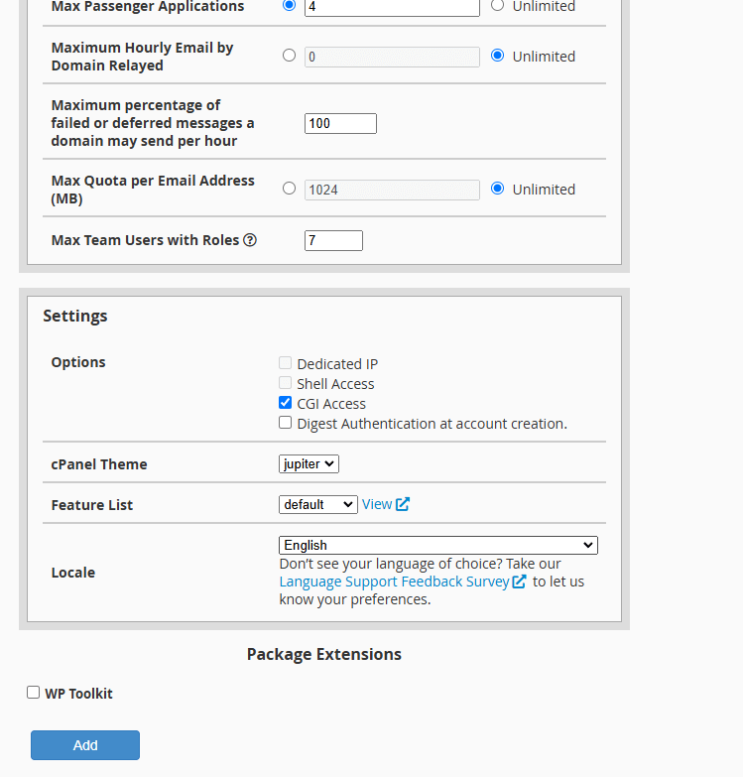
Task: Open the cPanel Theme jupiter dropdown
Action: click(309, 463)
